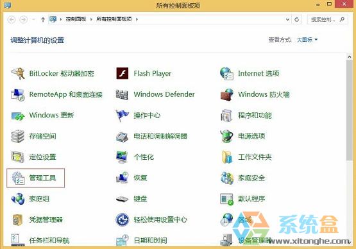
Task: Expand the chevron after 控制面板 breadcrumb
Action: pyautogui.click(x=91, y=19)
